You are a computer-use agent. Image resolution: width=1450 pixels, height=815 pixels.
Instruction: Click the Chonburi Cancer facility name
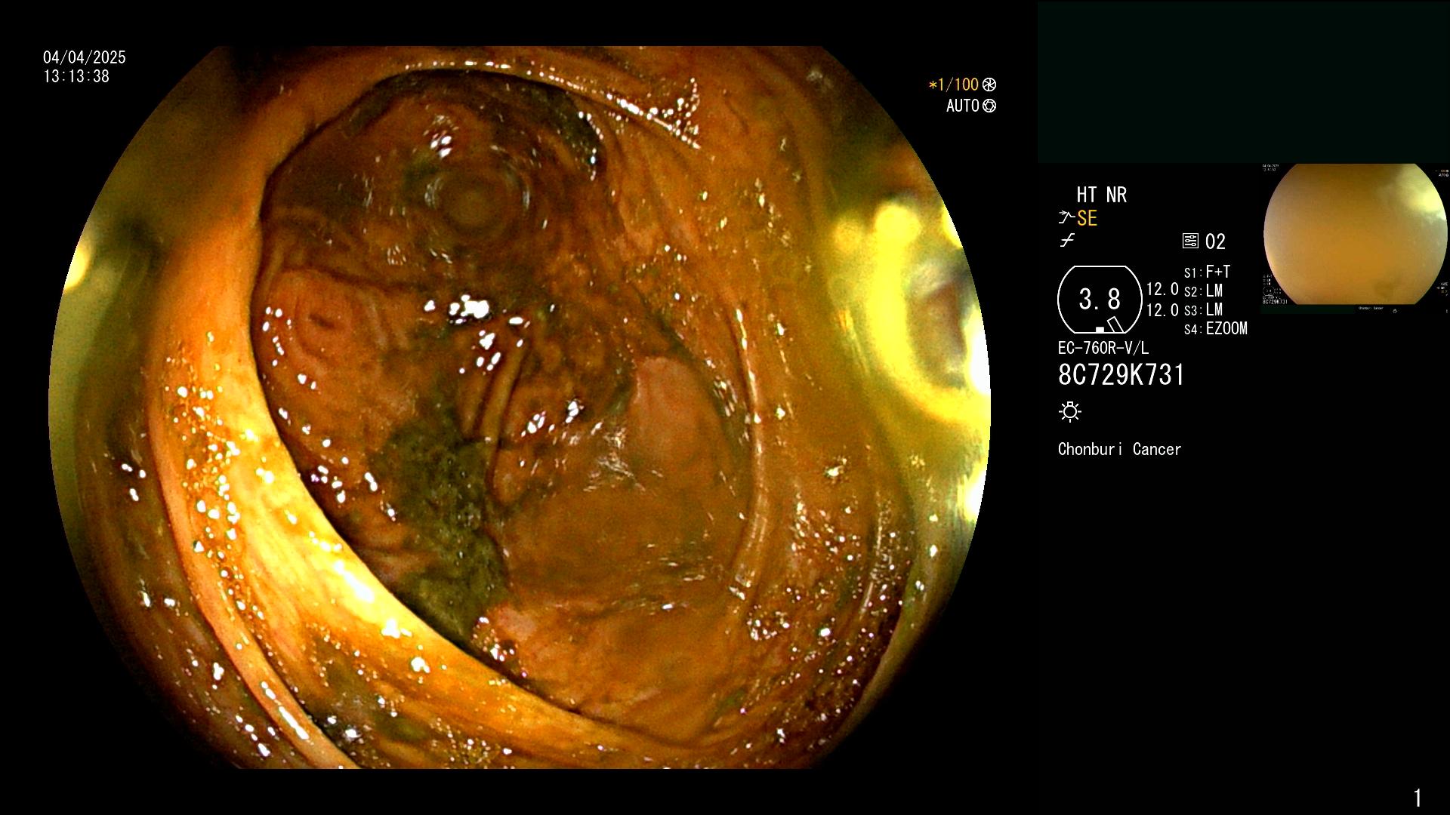click(x=1119, y=450)
